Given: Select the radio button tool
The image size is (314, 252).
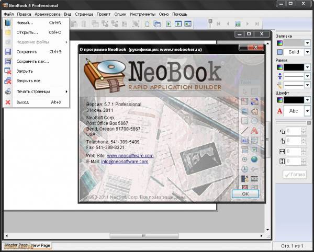Looking at the screenshot, I should (244, 159).
